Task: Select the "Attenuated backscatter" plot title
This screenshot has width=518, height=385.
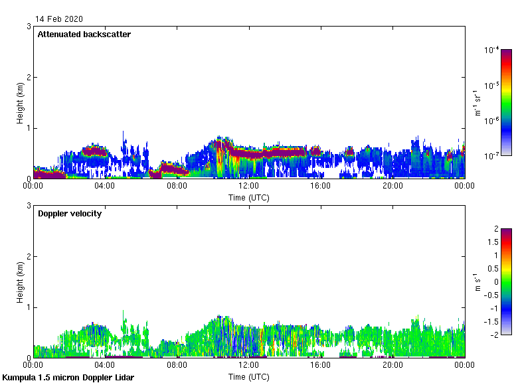Action: (x=84, y=34)
